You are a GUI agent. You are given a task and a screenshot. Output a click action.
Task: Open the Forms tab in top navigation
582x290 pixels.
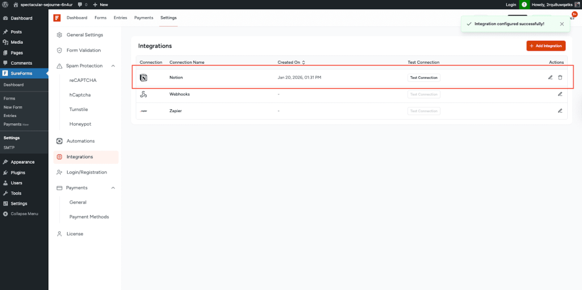pyautogui.click(x=100, y=18)
